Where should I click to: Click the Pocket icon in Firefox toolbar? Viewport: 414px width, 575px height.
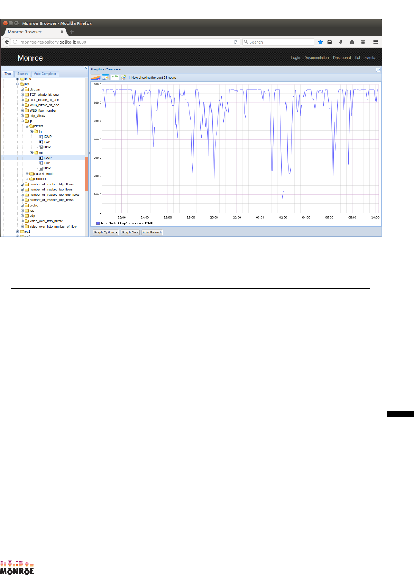(x=363, y=42)
